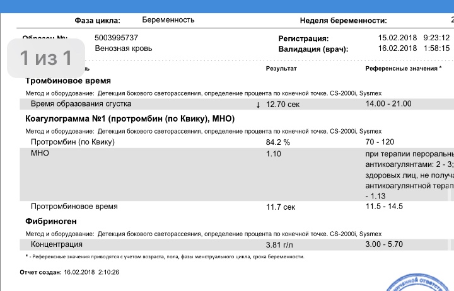Screen dimensions: 454x291
Task: Click the Отчет создан timestamp line
Action: pyautogui.click(x=69, y=272)
